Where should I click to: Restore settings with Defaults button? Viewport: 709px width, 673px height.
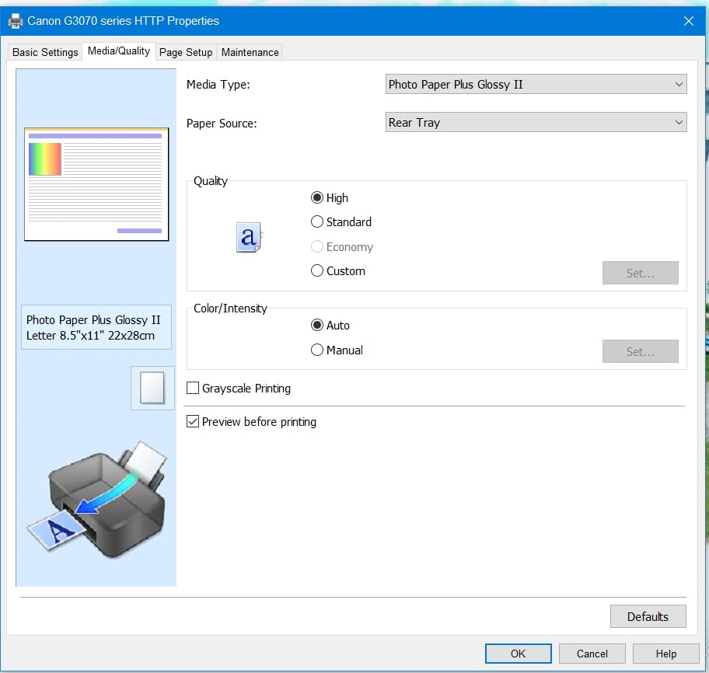tap(648, 616)
